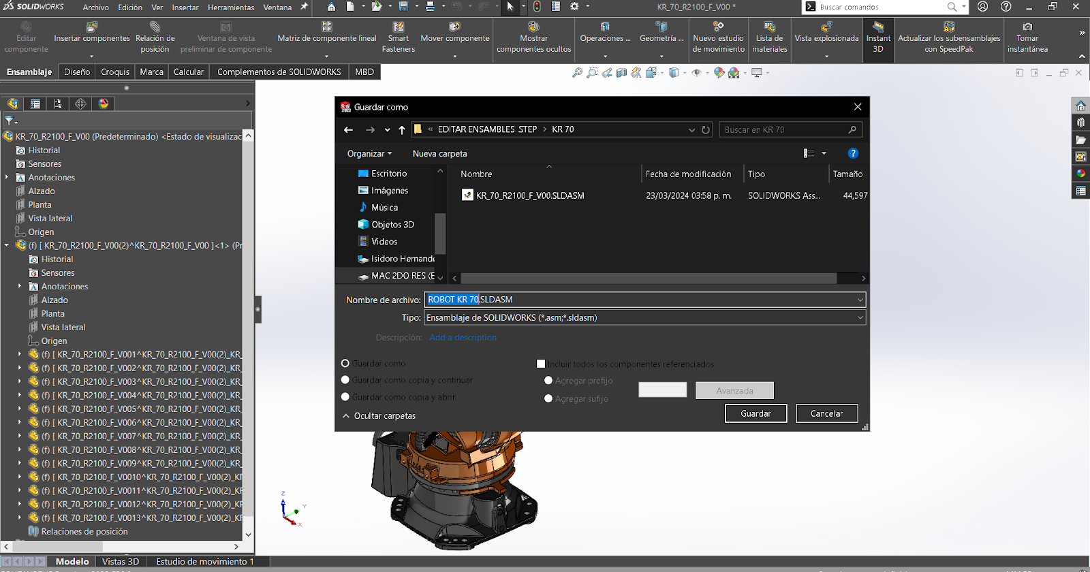Click Add a description link
The height and width of the screenshot is (572, 1090).
tap(463, 337)
